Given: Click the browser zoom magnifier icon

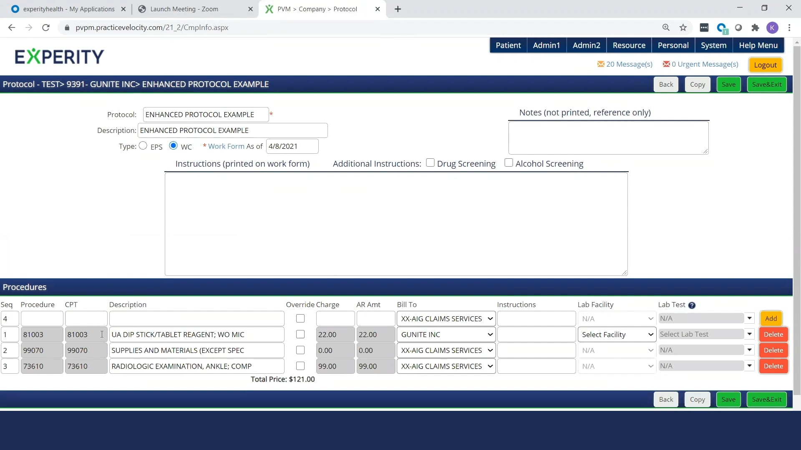Looking at the screenshot, I should click(666, 27).
